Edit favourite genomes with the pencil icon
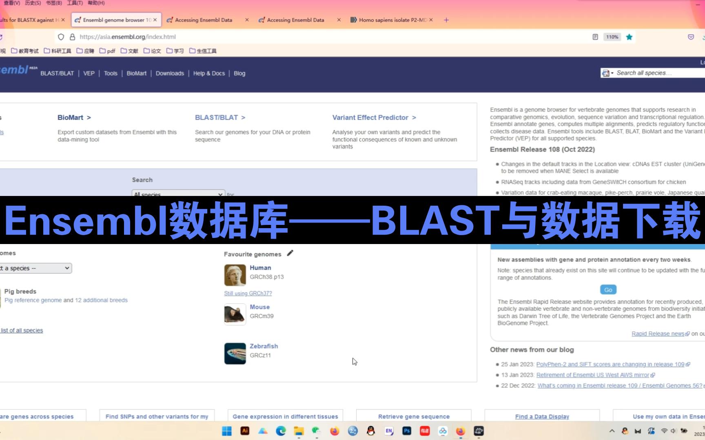Image resolution: width=705 pixels, height=440 pixels. point(290,253)
